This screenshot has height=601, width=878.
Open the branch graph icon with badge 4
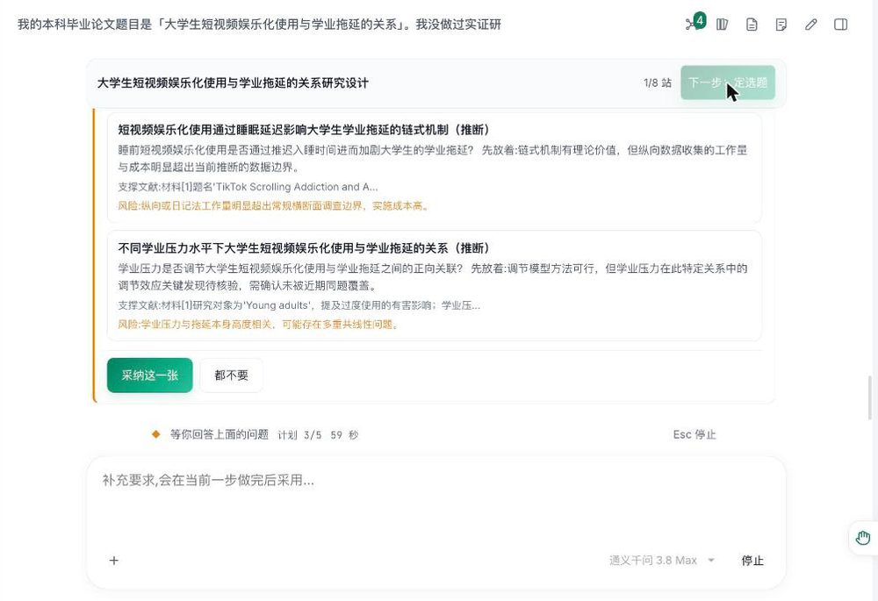click(x=694, y=24)
